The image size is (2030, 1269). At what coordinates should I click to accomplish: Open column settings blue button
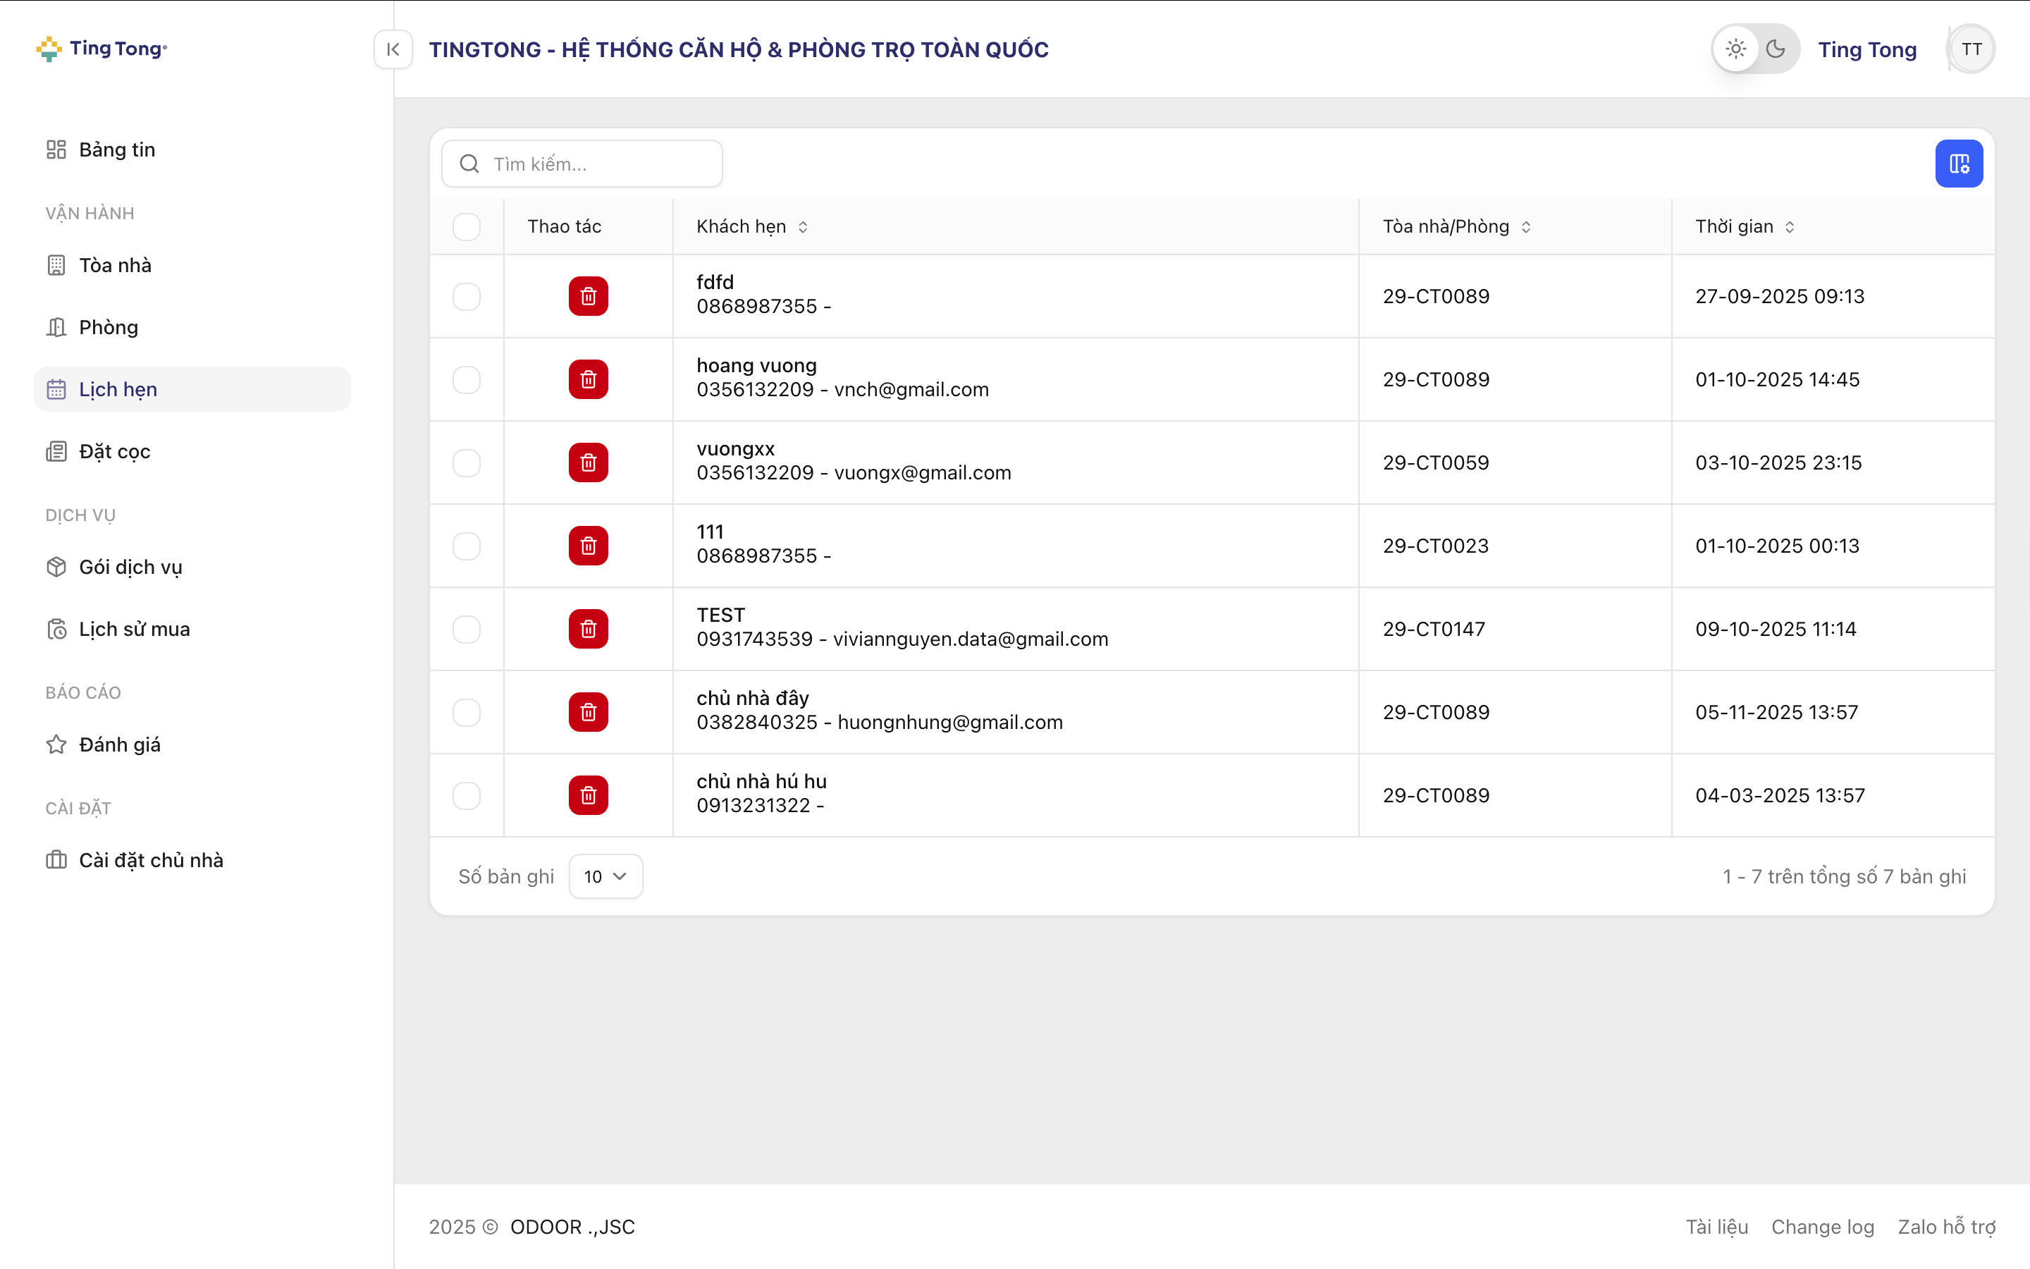[1958, 164]
